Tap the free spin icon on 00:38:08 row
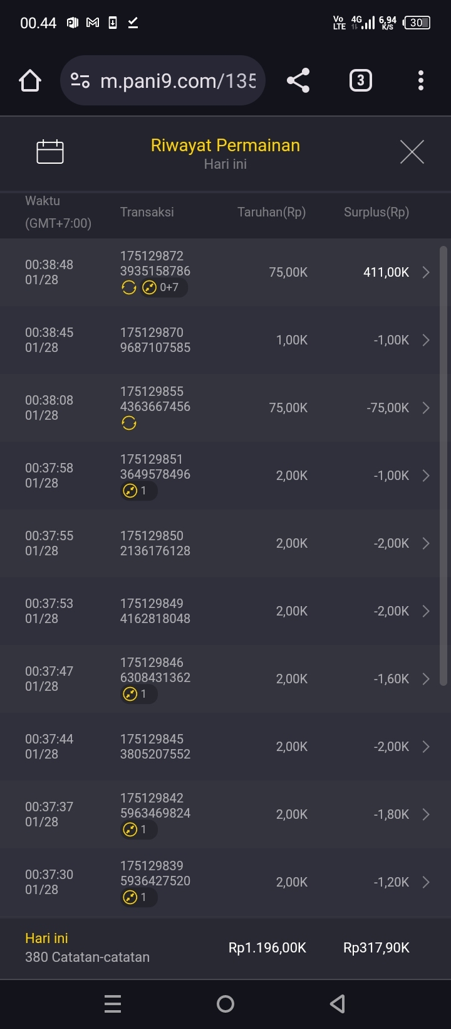The height and width of the screenshot is (1029, 451). coord(129,424)
